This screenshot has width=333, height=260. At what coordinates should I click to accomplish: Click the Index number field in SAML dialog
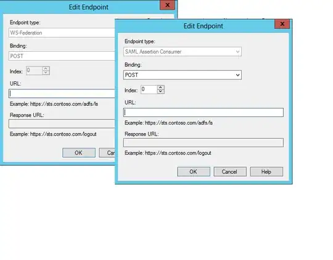pyautogui.click(x=149, y=89)
